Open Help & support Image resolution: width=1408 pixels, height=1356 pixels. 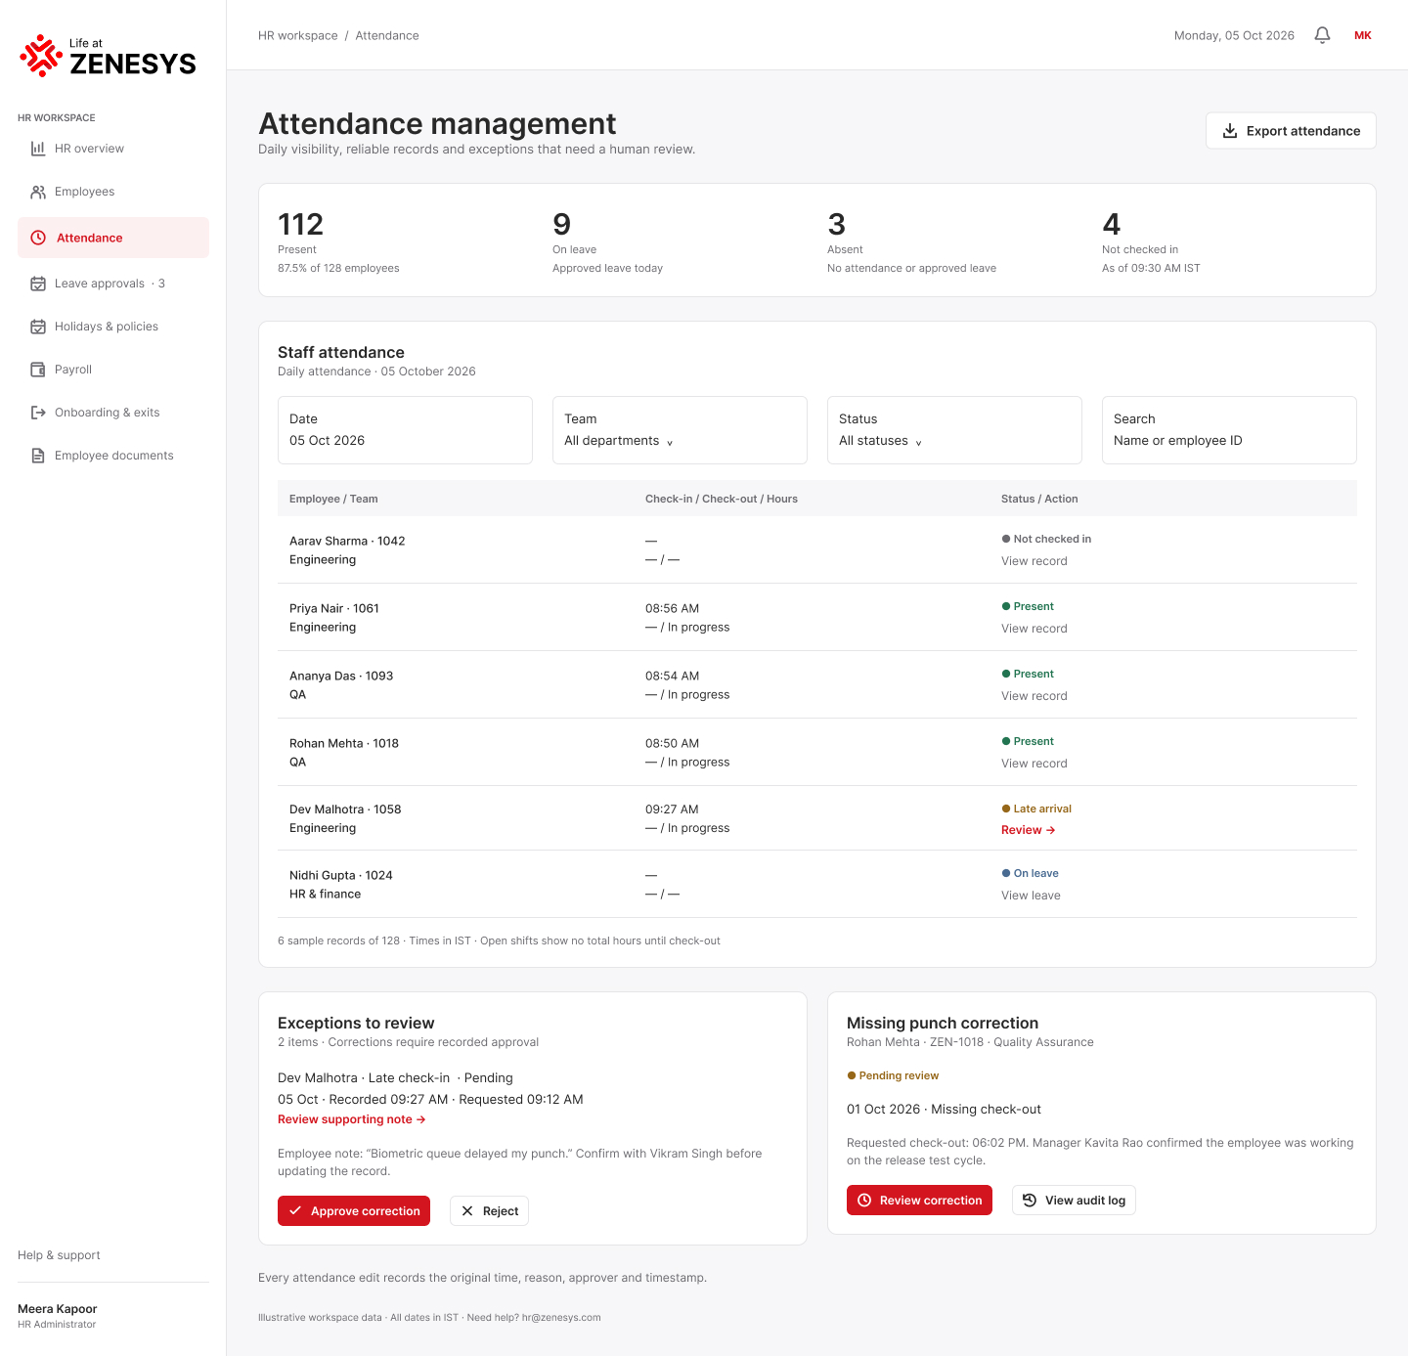pos(59,1255)
